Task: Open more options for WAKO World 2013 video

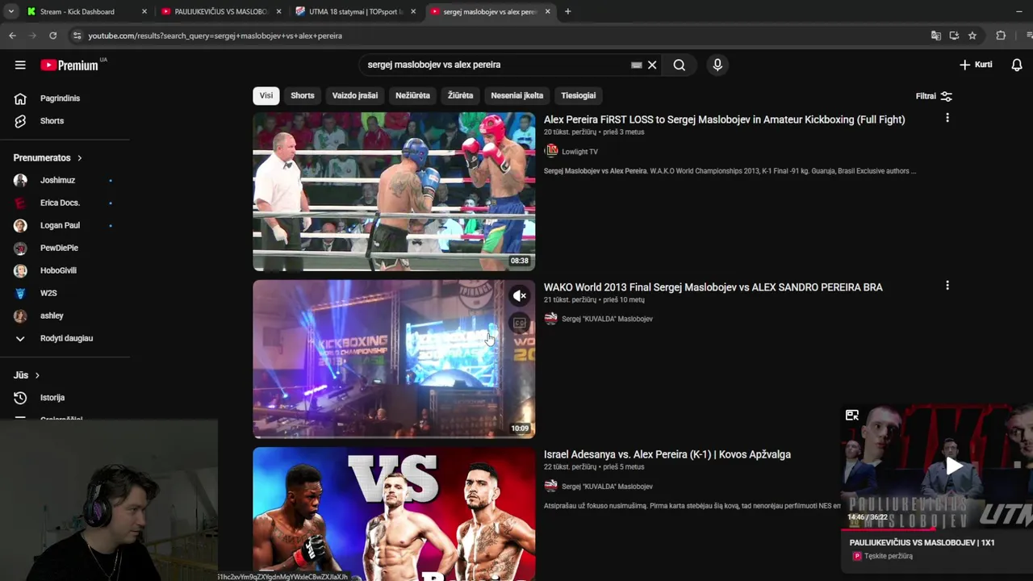Action: [x=947, y=286]
